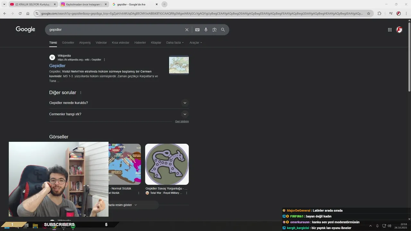Open the Araçlar tools dropdown

click(196, 43)
